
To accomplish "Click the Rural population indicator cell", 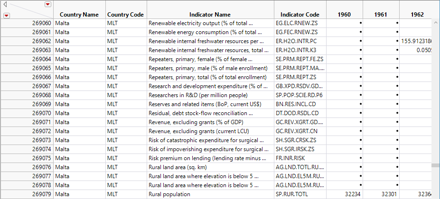I will tap(210, 194).
